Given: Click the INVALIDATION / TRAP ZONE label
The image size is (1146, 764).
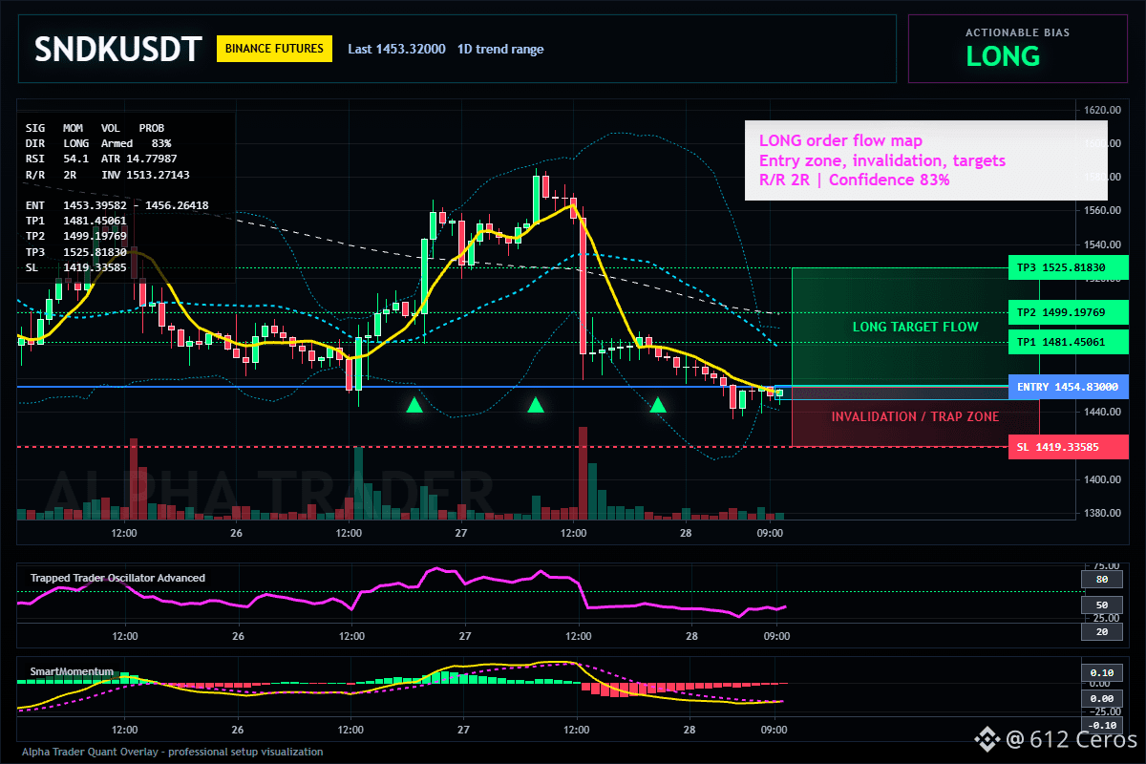Looking at the screenshot, I should [x=915, y=416].
